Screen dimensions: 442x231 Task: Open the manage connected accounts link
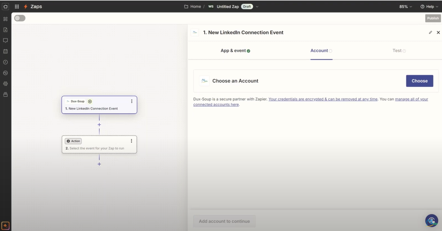[311, 102]
